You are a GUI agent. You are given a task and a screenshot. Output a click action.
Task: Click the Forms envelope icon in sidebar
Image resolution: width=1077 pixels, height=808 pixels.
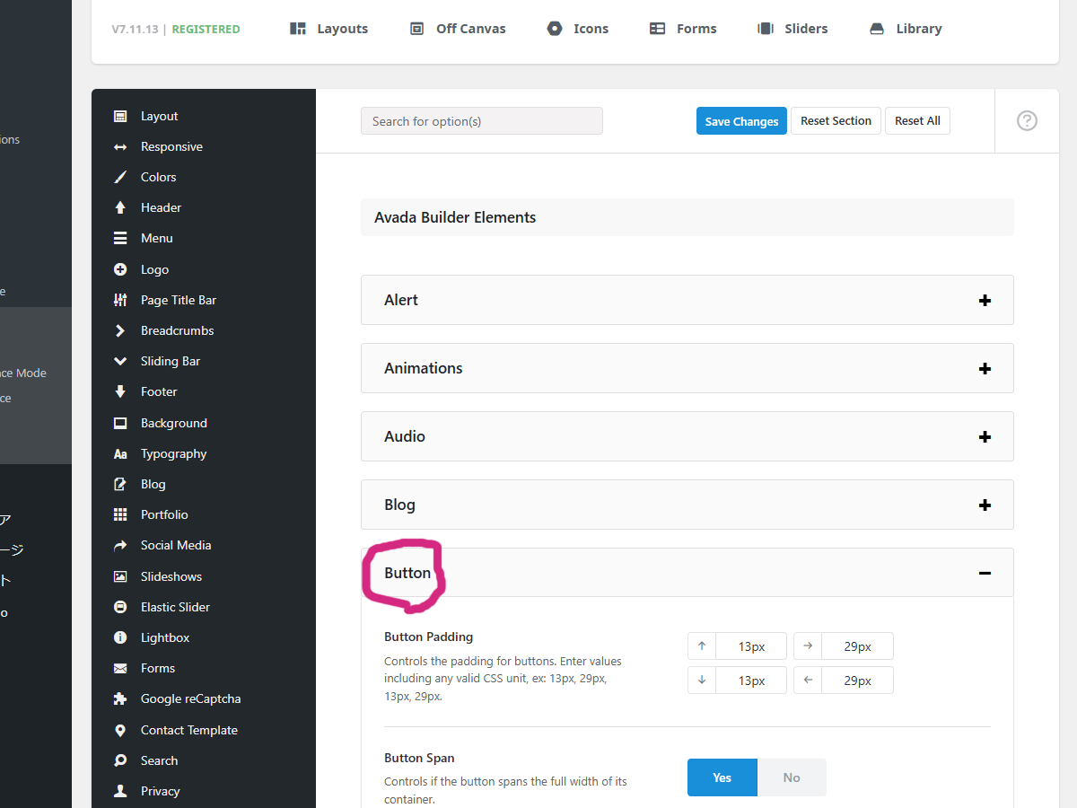(120, 668)
